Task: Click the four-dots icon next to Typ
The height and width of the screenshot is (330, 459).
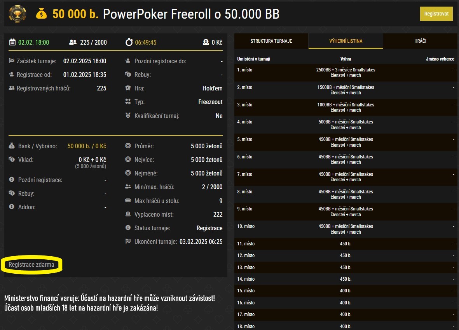Action: (x=128, y=102)
